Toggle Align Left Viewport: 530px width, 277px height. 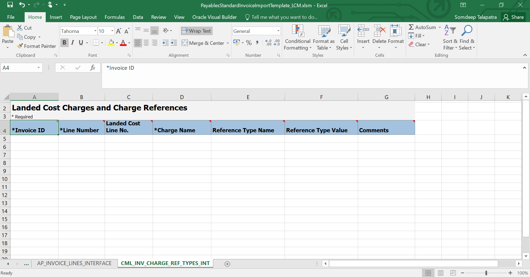[x=138, y=43]
